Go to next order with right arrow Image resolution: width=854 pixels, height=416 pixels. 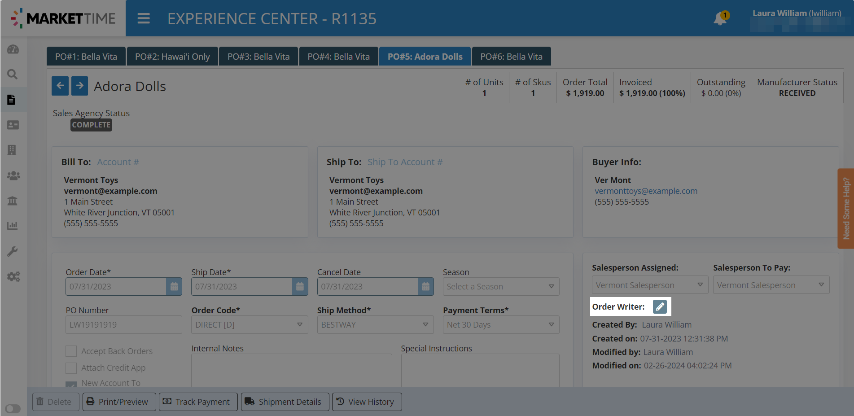80,86
